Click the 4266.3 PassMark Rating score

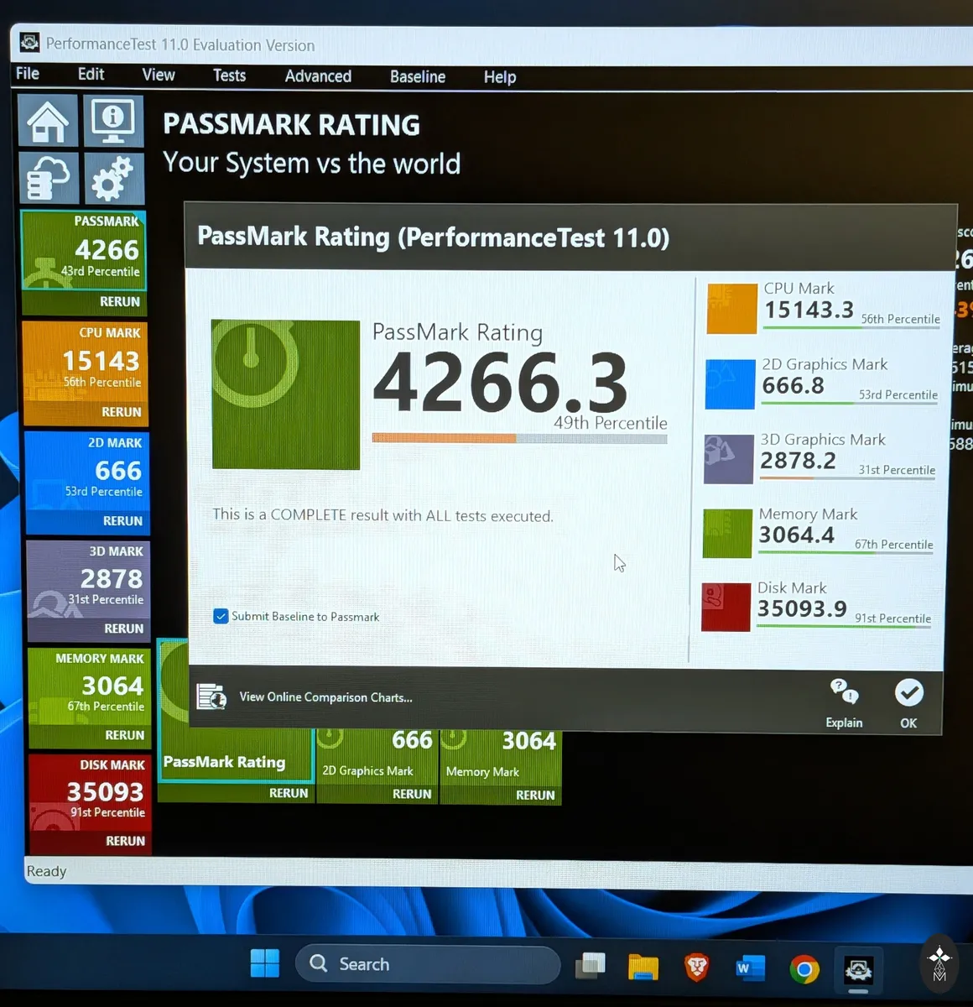click(501, 383)
